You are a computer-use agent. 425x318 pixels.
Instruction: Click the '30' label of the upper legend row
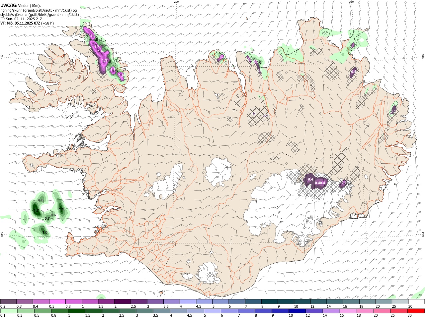[x=410, y=306]
